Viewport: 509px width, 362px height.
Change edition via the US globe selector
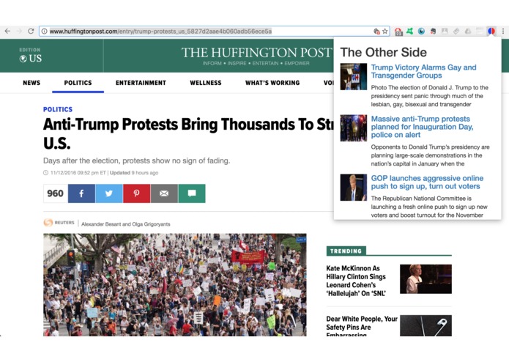tap(31, 59)
